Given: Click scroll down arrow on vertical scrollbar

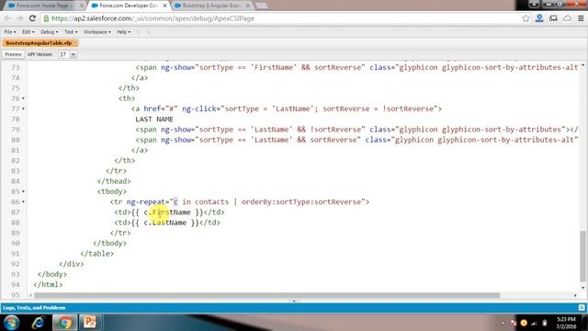Looking at the screenshot, I should click(x=582, y=288).
